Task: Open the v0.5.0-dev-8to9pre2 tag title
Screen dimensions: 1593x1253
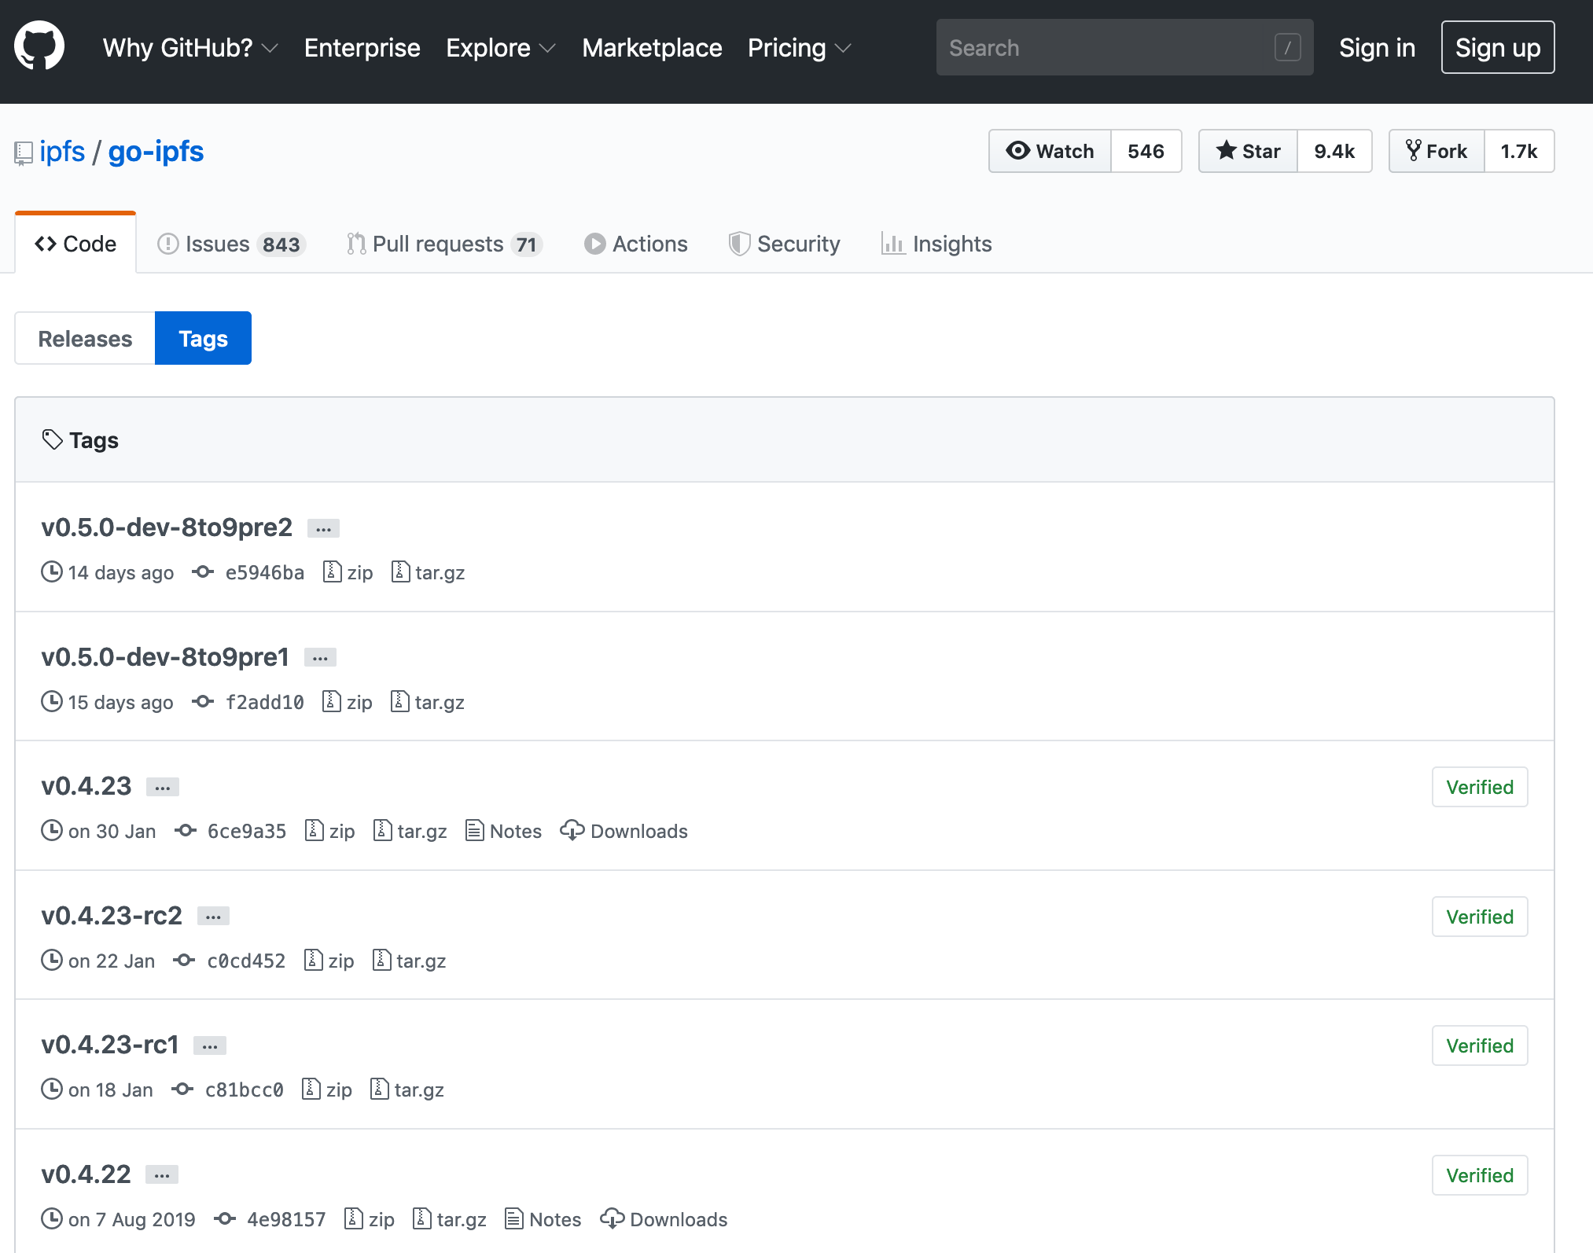Action: coord(167,527)
